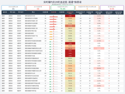Click the 应揽单量 column header
Viewport: 125px width, 94px height.
[x=45, y=12]
